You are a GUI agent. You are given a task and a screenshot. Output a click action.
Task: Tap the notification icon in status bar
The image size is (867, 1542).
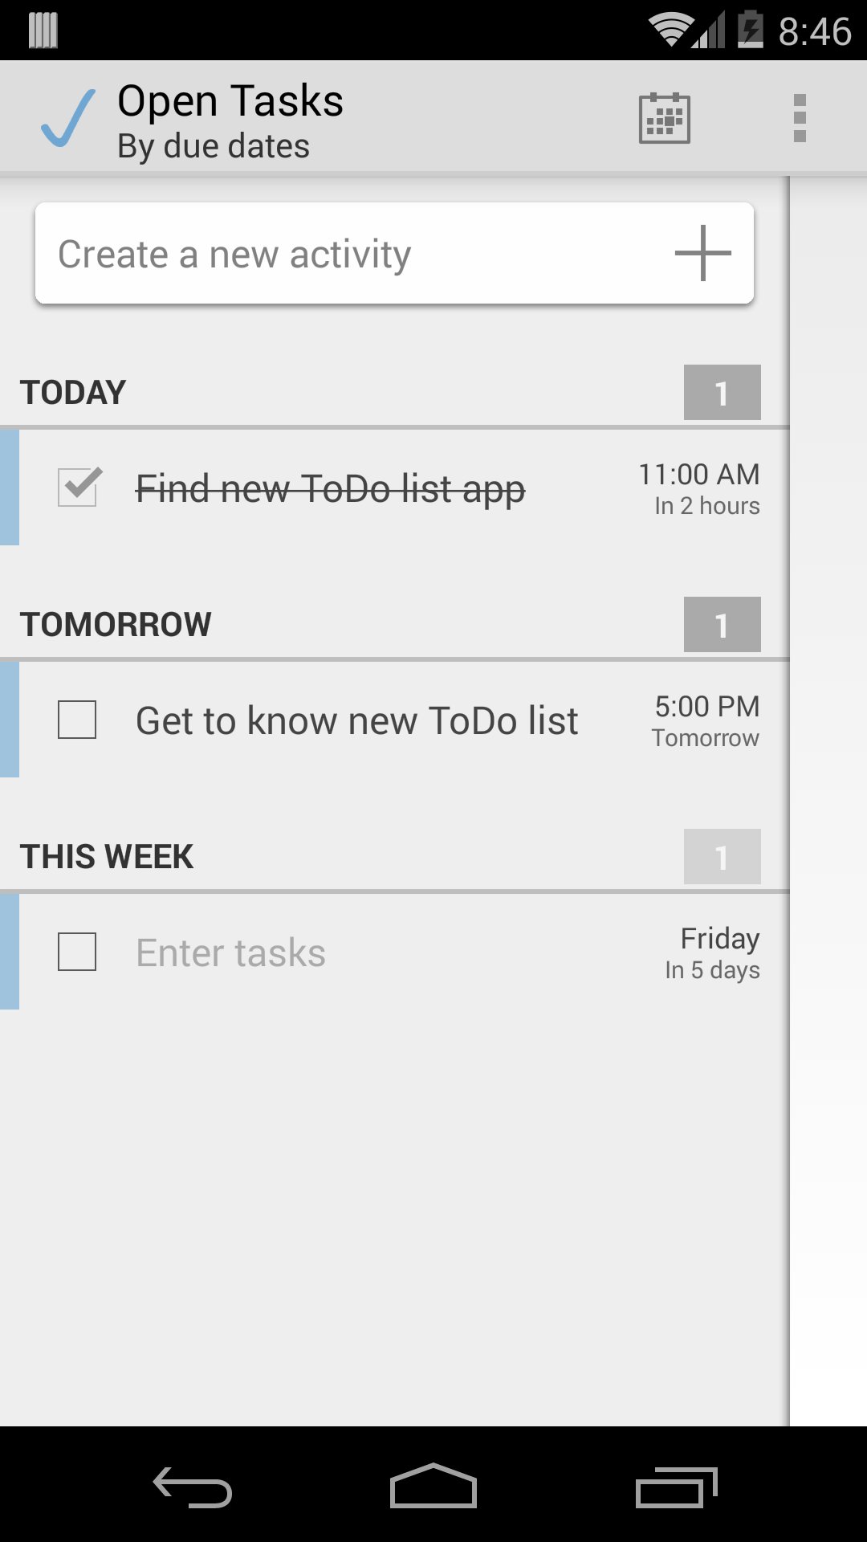(x=43, y=31)
